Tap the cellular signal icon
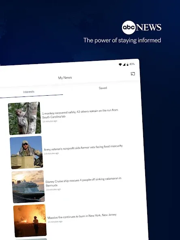 (x=124, y=64)
